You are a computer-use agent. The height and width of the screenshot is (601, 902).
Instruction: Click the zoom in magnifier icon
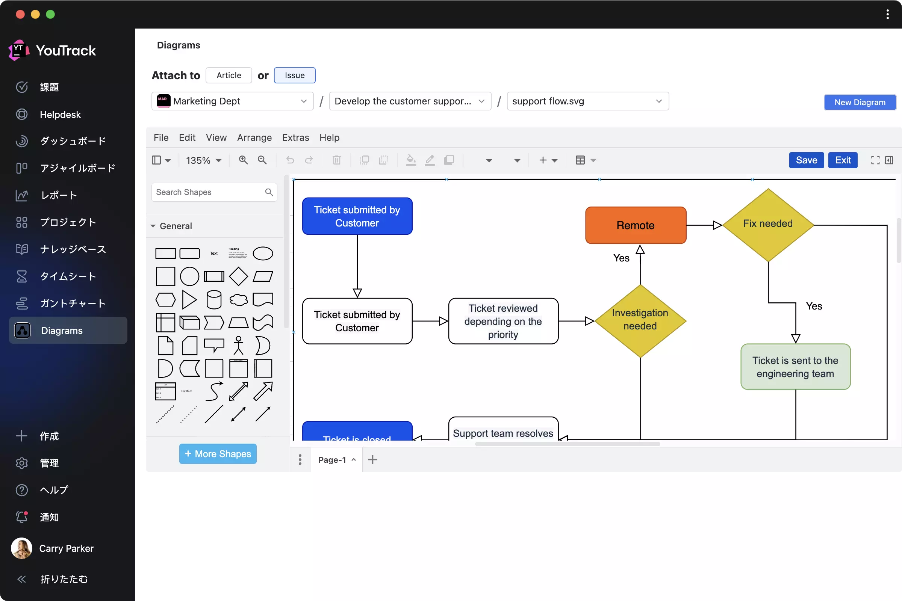pos(243,160)
